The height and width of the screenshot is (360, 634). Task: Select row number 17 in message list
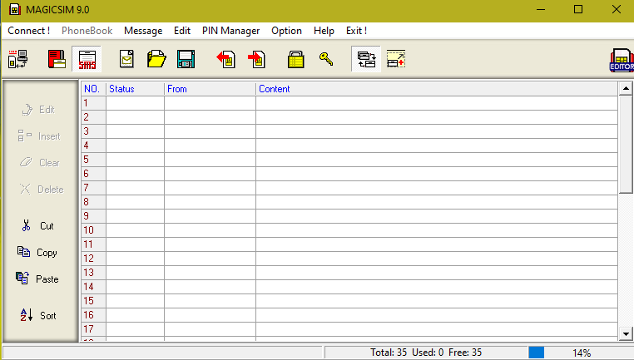pyautogui.click(x=94, y=329)
